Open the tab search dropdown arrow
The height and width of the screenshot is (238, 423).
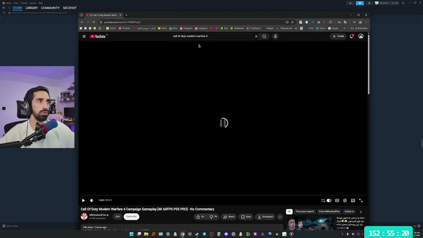coord(82,15)
